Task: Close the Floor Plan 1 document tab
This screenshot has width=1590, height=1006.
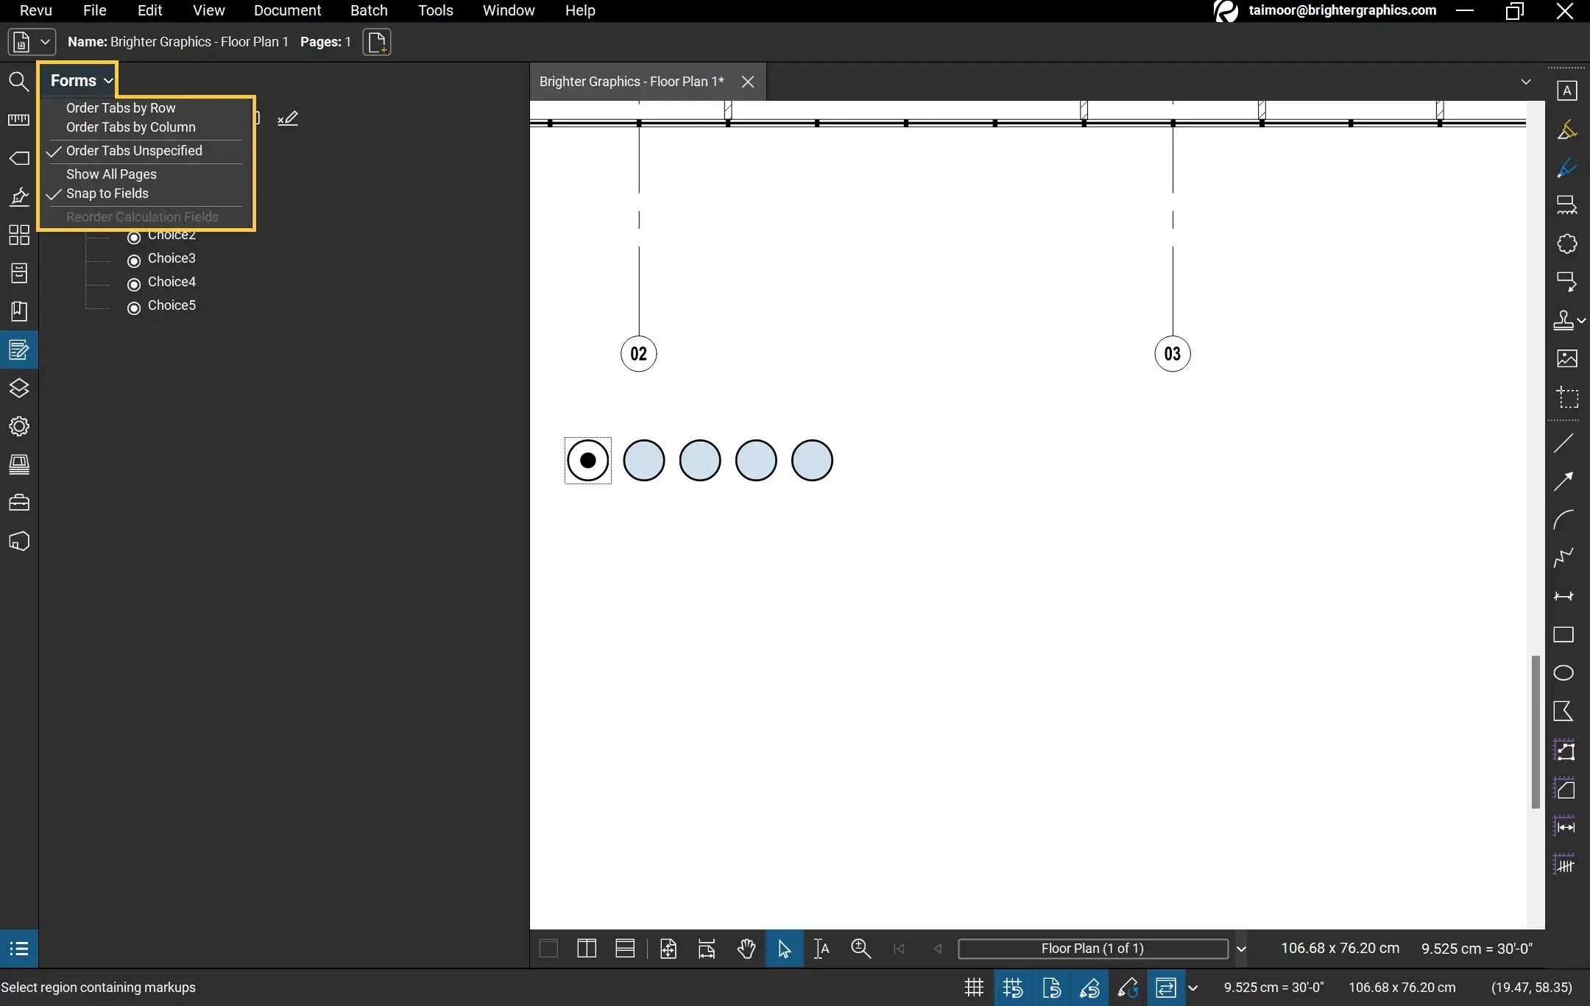Action: click(748, 82)
